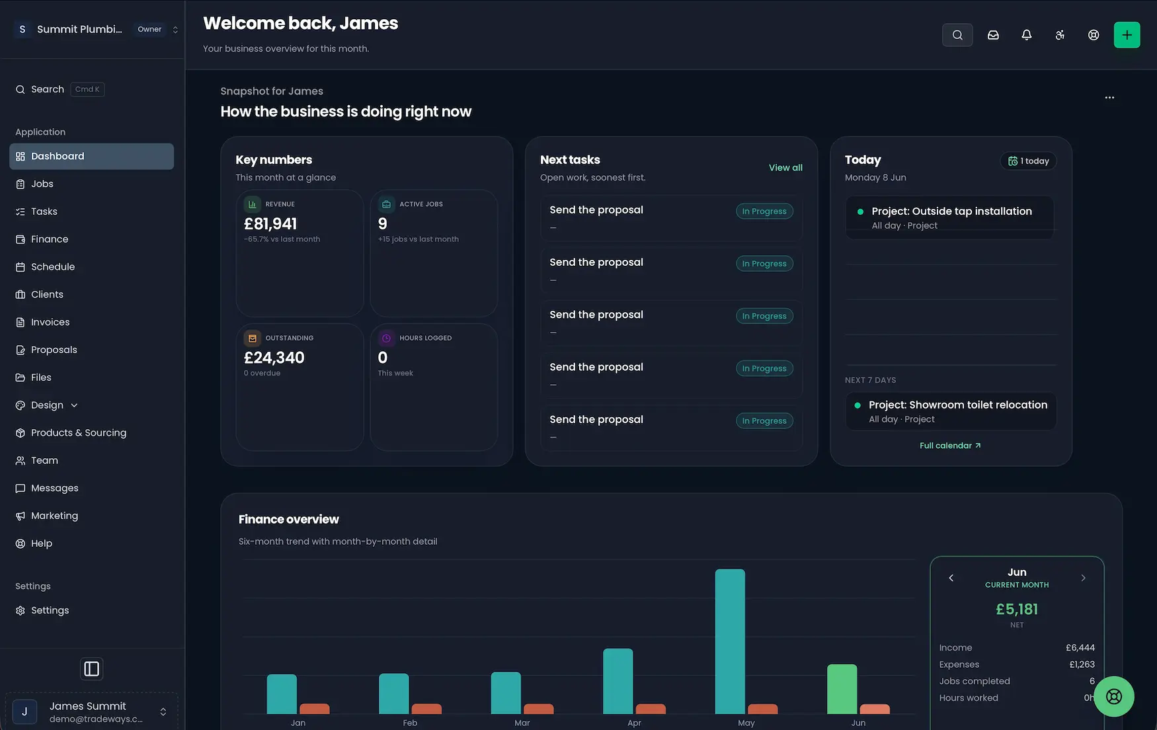Open Help in sidebar

click(92, 544)
